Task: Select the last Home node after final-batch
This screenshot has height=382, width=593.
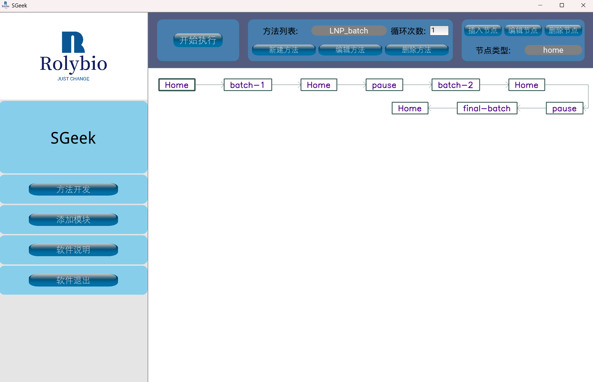Action: (x=410, y=108)
